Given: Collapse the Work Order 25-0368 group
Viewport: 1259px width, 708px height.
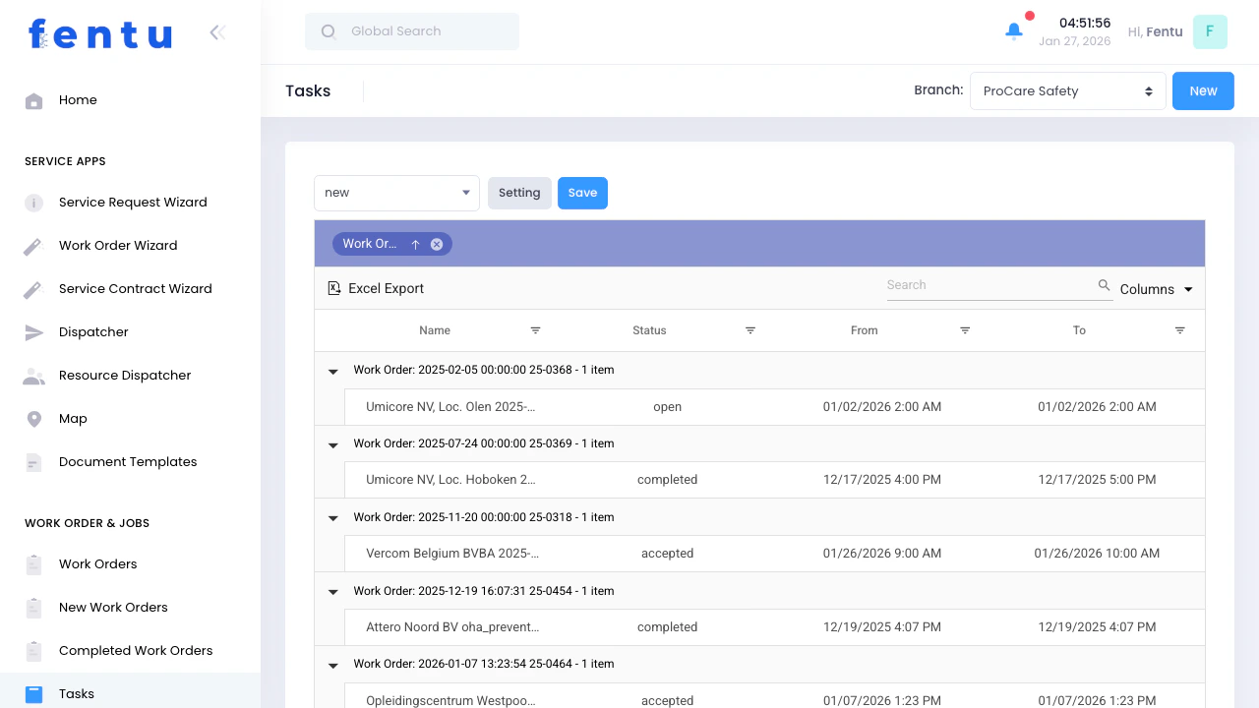Looking at the screenshot, I should pyautogui.click(x=332, y=371).
